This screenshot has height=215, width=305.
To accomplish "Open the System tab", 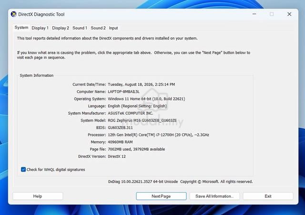I will click(x=21, y=28).
